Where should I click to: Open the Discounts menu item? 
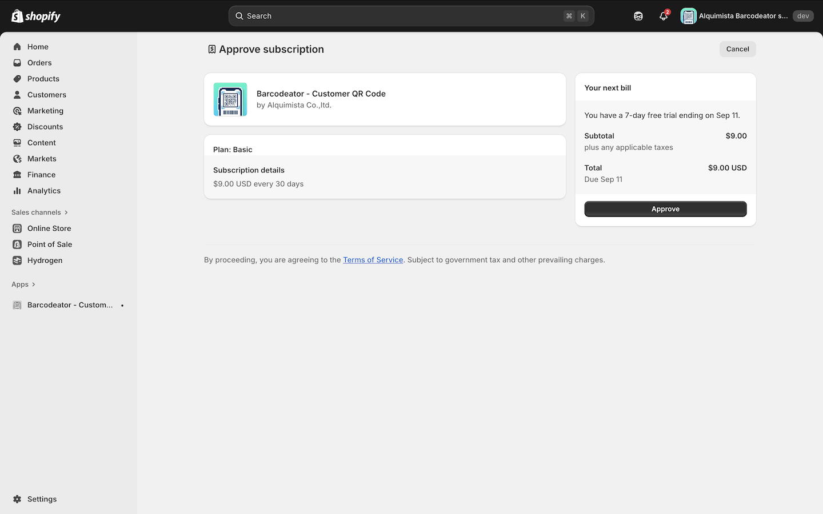(45, 127)
